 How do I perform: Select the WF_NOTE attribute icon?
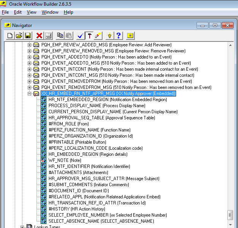click(x=44, y=160)
